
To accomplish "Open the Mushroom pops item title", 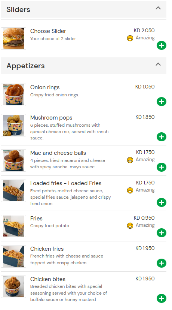I will 51,118.
